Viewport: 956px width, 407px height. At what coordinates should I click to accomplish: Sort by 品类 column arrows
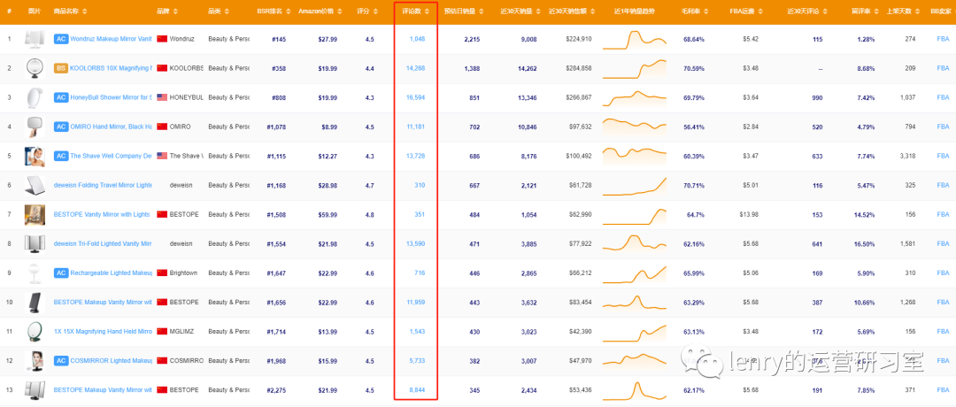click(x=228, y=12)
